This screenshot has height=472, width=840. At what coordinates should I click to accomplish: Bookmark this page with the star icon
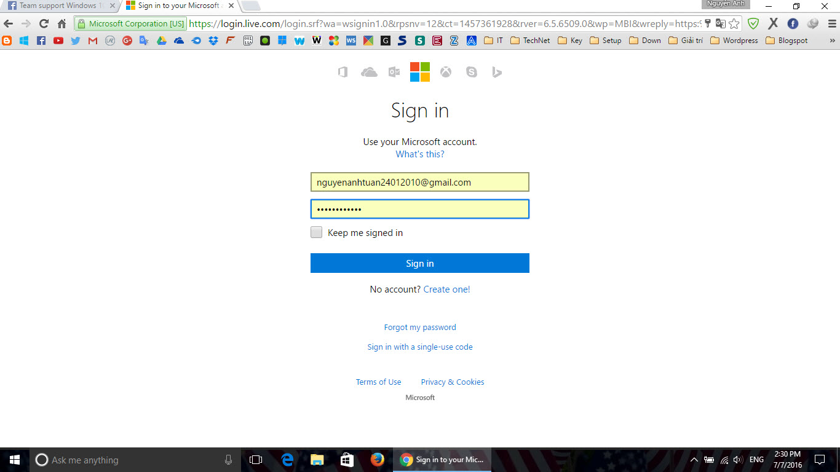(x=734, y=24)
